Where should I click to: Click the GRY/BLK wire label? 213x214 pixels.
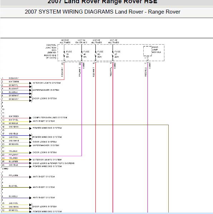(13, 165)
